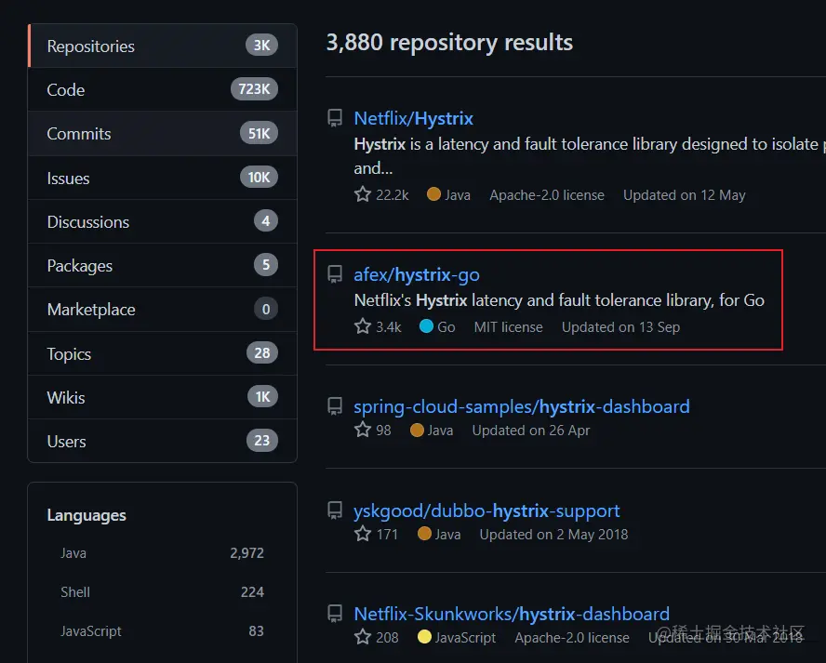Open the Discussions search results

point(162,221)
